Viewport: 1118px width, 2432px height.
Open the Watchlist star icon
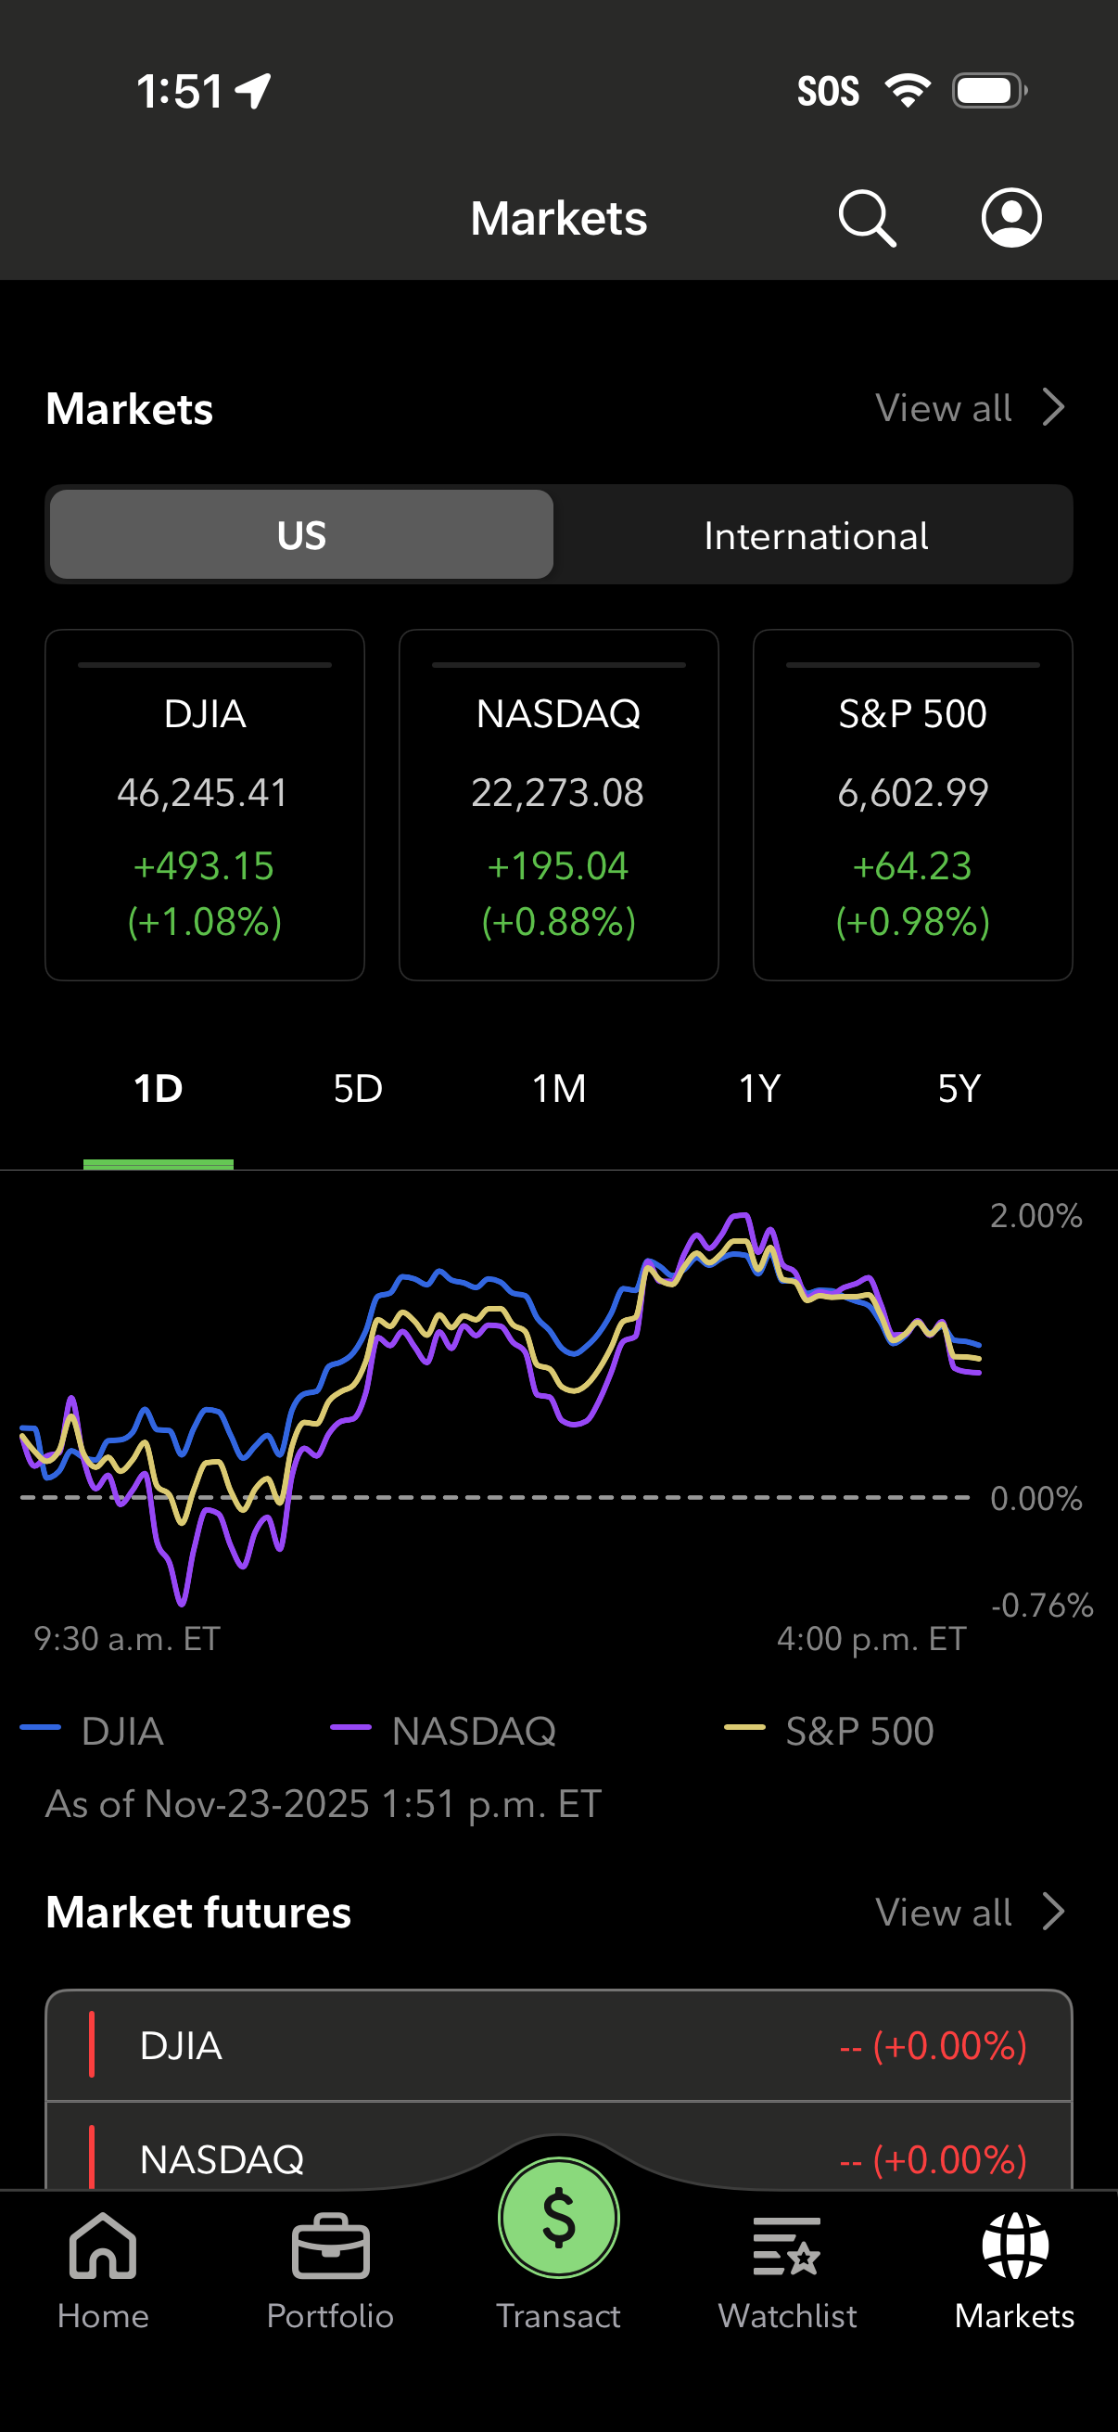point(787,2246)
